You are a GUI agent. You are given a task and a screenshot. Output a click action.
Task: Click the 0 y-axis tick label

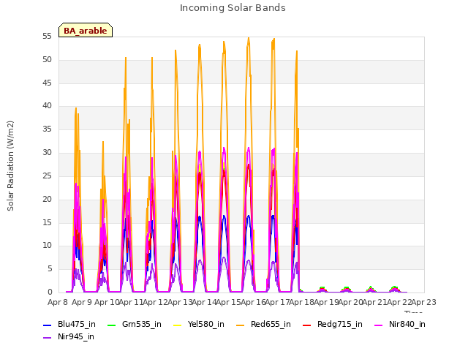[x=50, y=292]
